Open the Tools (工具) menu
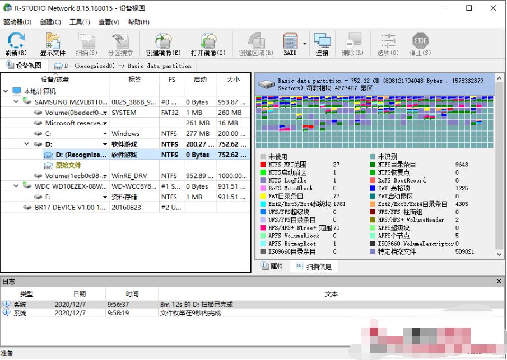This screenshot has width=507, height=360. point(80,22)
